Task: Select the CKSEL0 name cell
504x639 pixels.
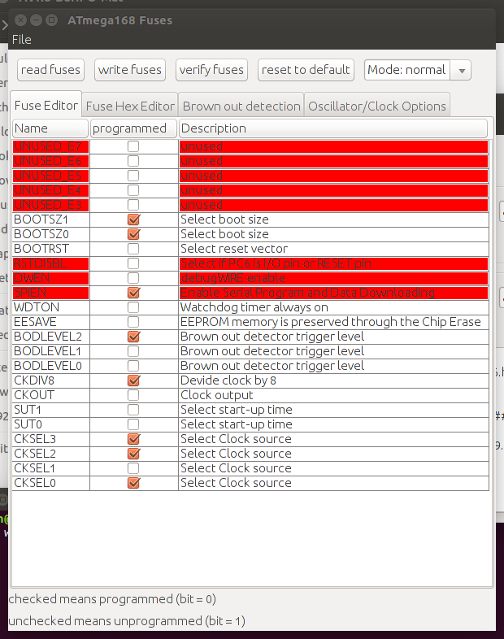Action: click(x=51, y=483)
